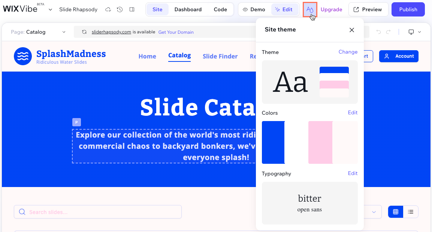Click the Get Your Domain link
The width and height of the screenshot is (432, 232).
click(x=176, y=32)
